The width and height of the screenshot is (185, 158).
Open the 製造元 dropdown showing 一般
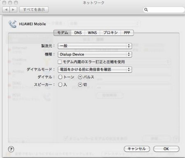pyautogui.click(x=95, y=46)
